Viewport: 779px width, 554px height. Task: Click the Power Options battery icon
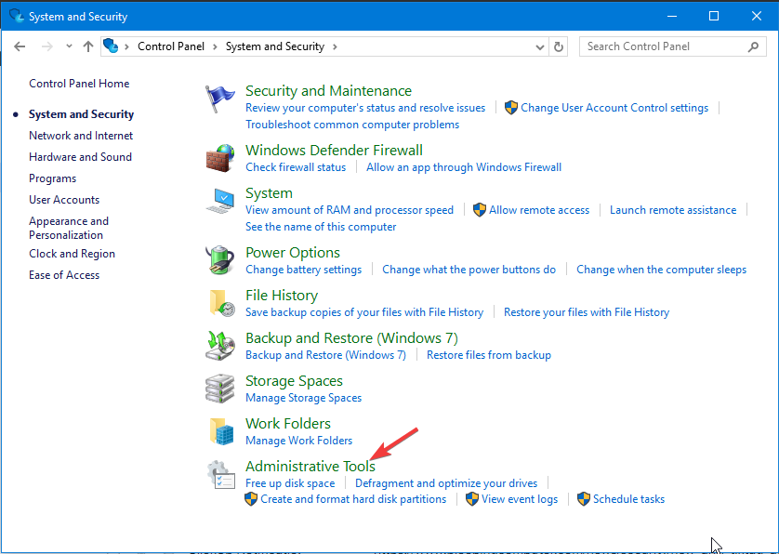pos(219,260)
